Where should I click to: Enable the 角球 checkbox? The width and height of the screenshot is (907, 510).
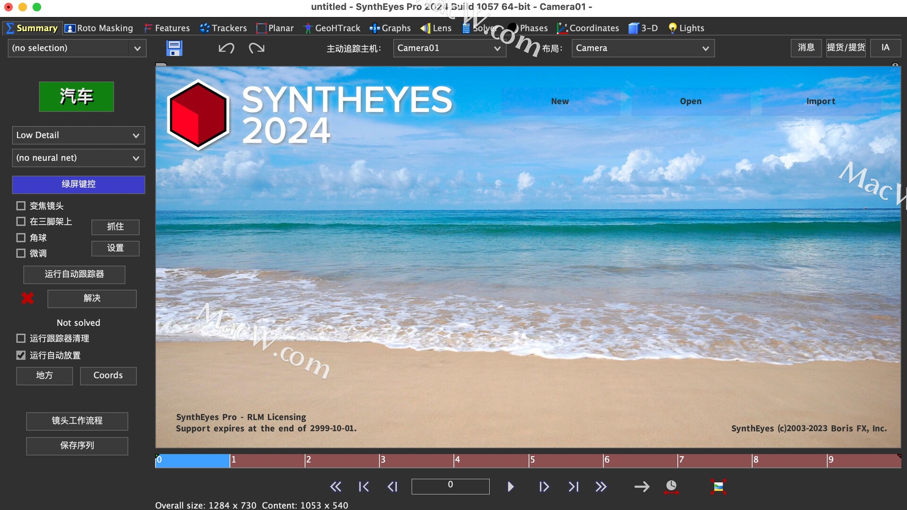click(x=21, y=238)
